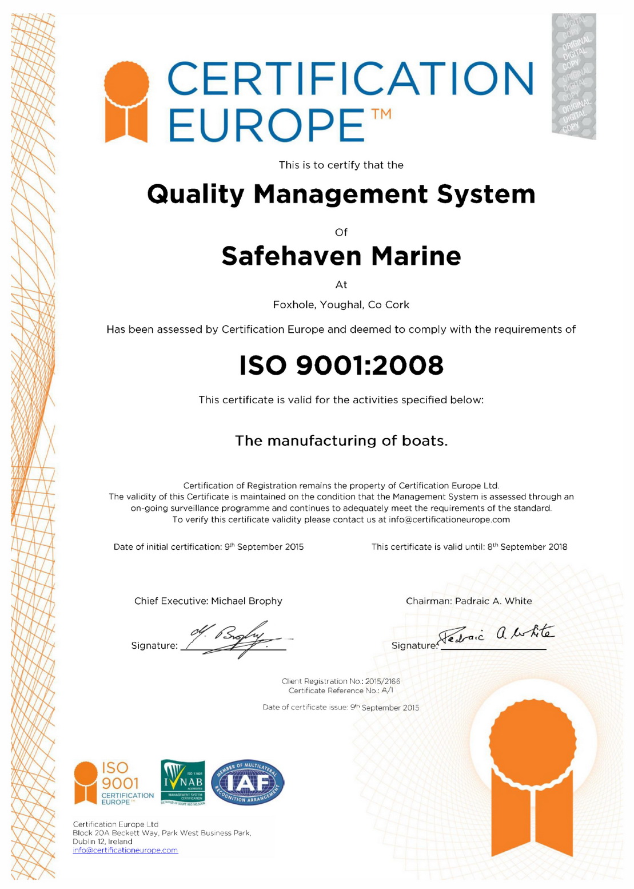
Task: Click the 'CERTIFICATION EUROPE' header title
Action: 350,101
